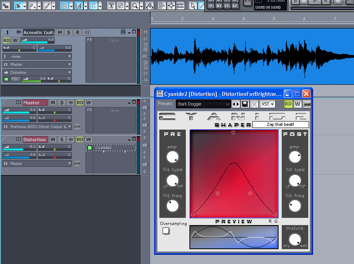Mute the Distortion bus
Screen dimensions: 354x264
pyautogui.click(x=53, y=140)
